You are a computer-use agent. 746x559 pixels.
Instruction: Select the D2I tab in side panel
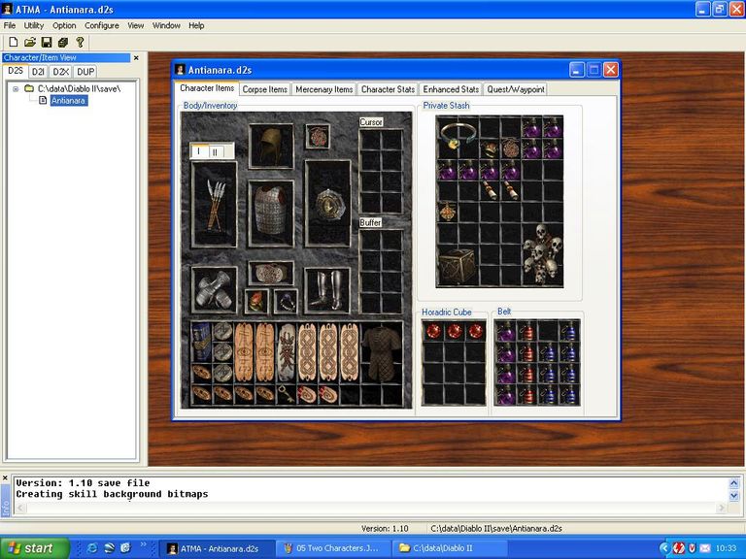38,72
